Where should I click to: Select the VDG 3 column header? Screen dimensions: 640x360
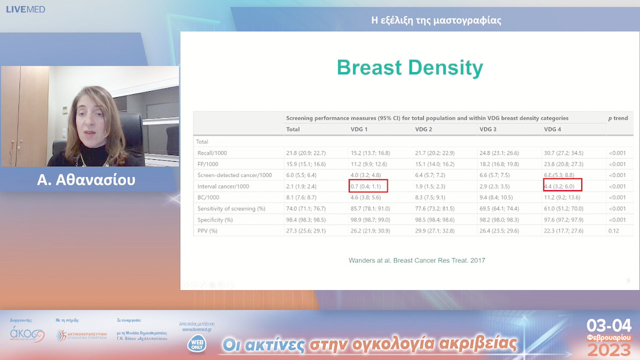click(x=488, y=129)
